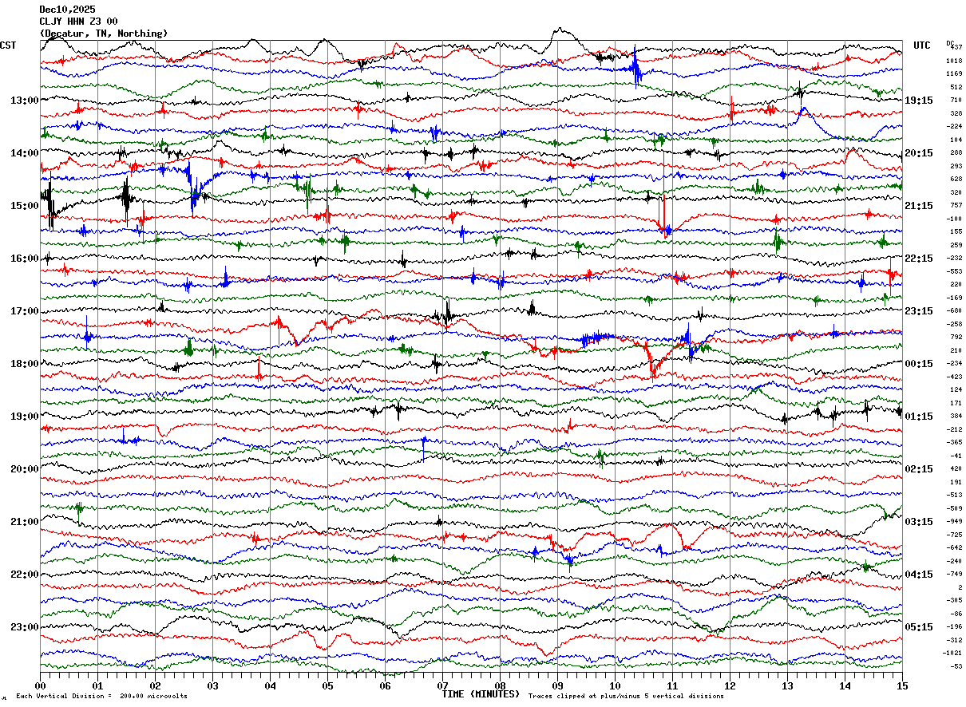The image size is (966, 707).
Task: Click minute 10 on the time axis
Action: pos(615,685)
